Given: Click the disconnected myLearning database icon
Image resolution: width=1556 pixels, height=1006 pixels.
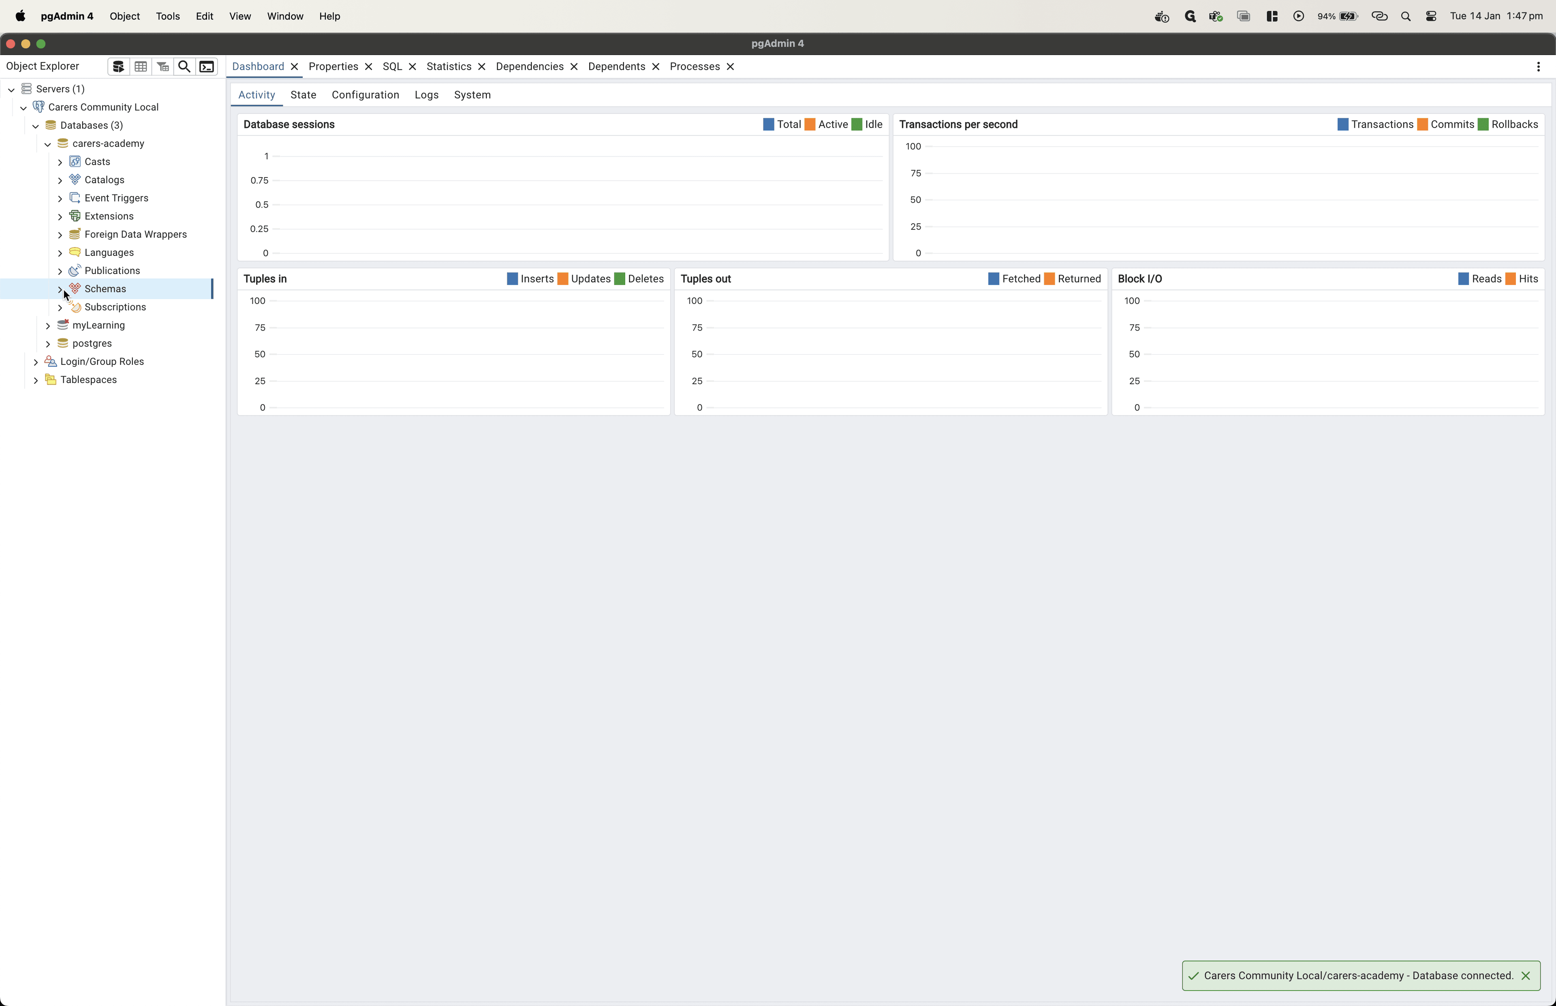Looking at the screenshot, I should click(x=63, y=325).
